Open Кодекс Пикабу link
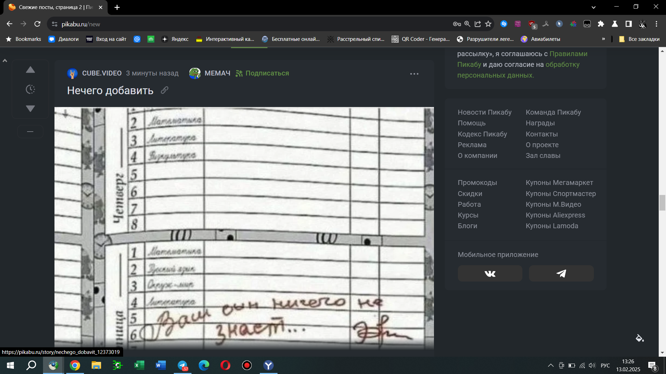 tap(482, 134)
